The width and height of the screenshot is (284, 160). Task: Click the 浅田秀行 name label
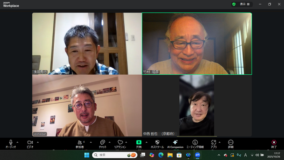(x=40, y=72)
